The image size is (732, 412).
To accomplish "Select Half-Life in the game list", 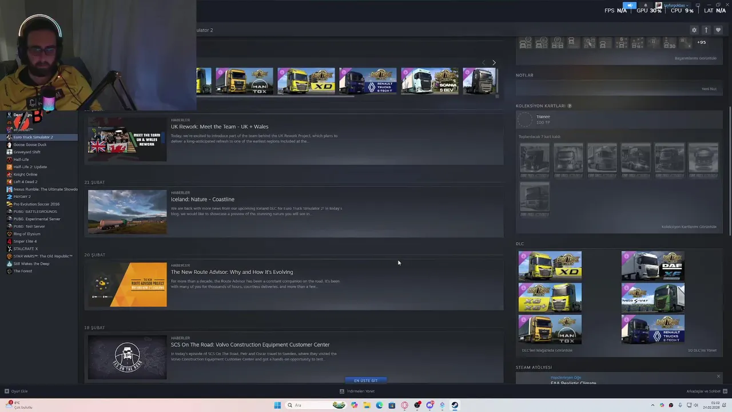I will pos(21,160).
